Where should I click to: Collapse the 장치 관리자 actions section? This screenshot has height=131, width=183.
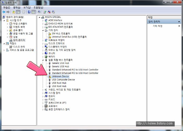click(x=179, y=22)
